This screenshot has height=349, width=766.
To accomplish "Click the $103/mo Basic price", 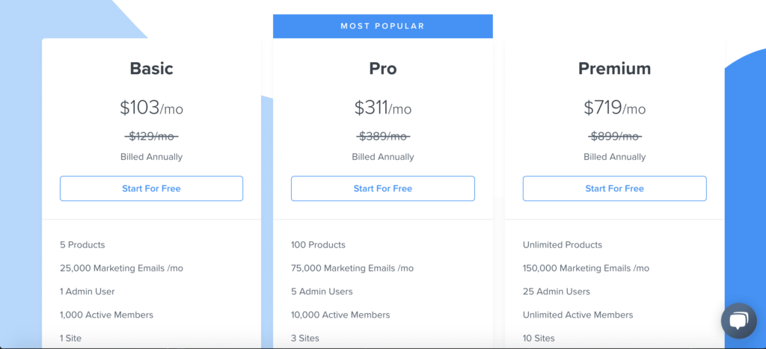I will coord(151,108).
